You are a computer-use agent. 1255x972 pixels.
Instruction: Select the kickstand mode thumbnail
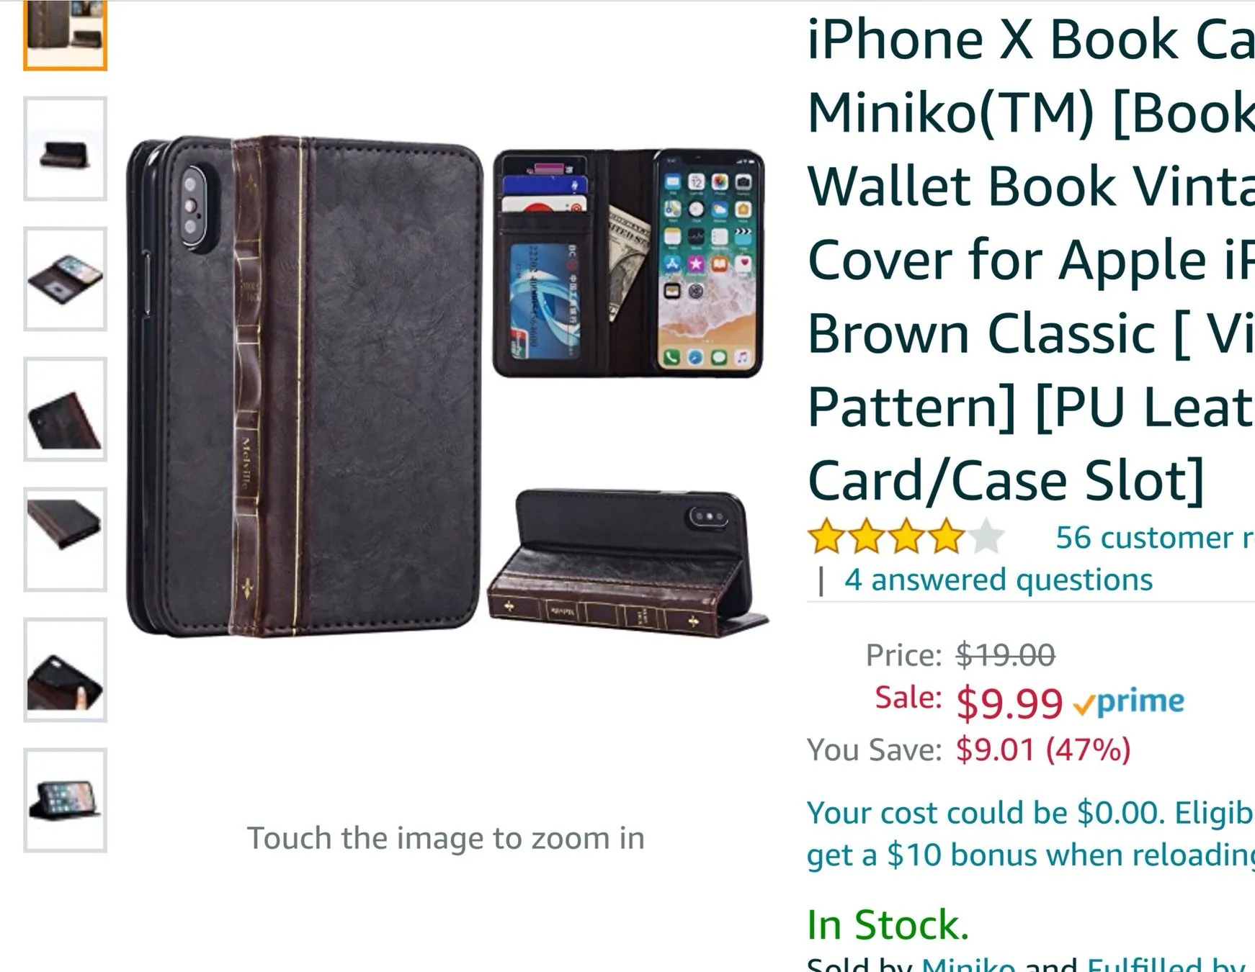pyautogui.click(x=65, y=800)
